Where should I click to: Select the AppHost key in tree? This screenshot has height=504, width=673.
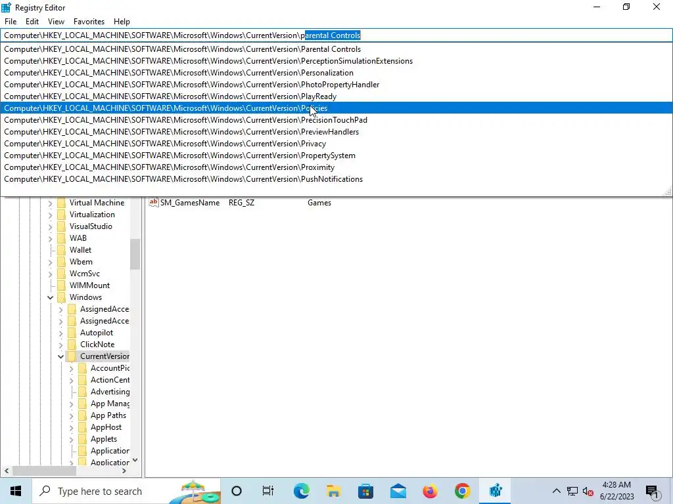[x=106, y=427]
